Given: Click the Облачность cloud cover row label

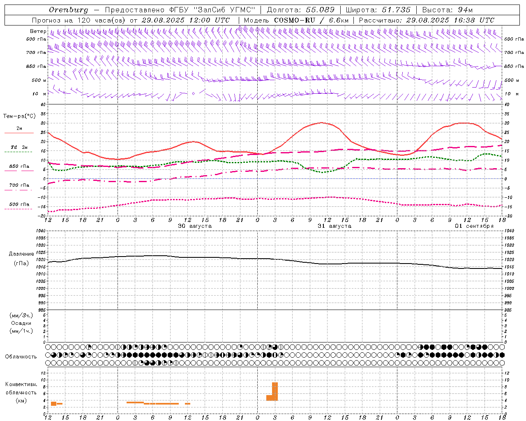Looking at the screenshot, I should coord(21,356).
